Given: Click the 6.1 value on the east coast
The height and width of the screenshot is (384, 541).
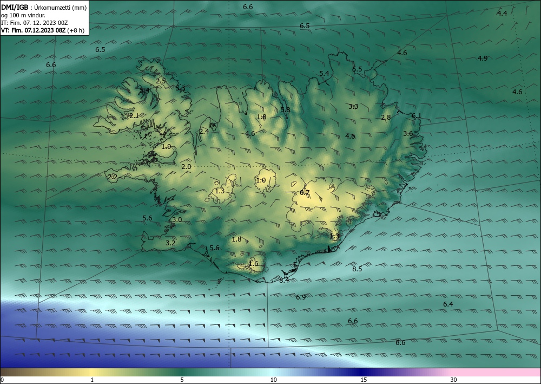Looking at the screenshot, I should pyautogui.click(x=417, y=116).
